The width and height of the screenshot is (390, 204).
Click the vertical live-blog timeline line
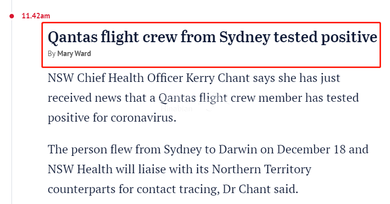[x=11, y=111]
